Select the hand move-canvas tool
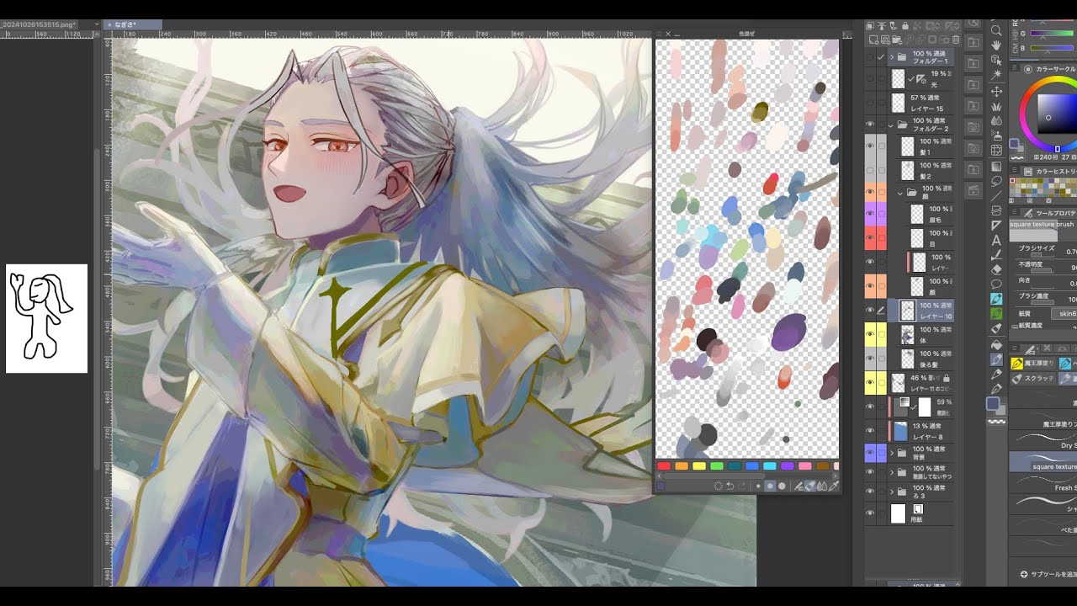 (996, 45)
